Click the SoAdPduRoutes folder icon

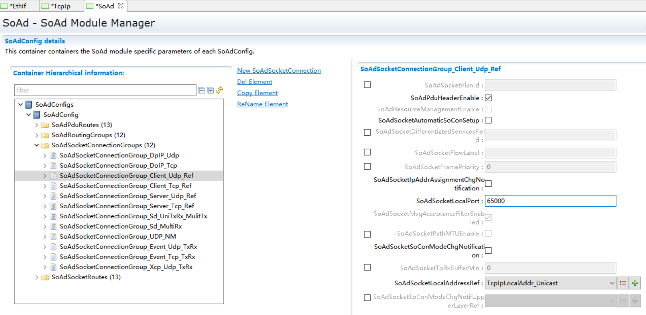click(x=45, y=125)
